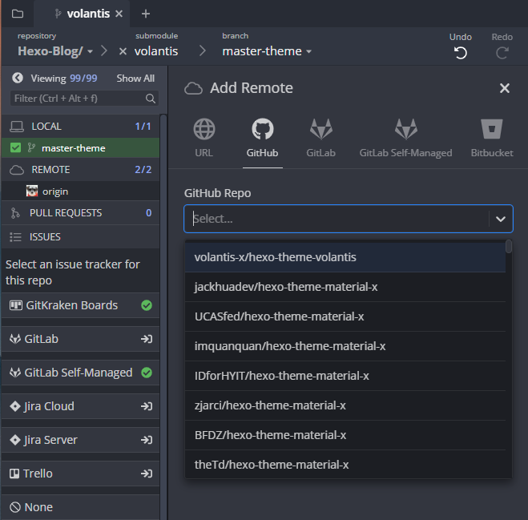Switch to the Bitbucket remote tab

coord(492,138)
